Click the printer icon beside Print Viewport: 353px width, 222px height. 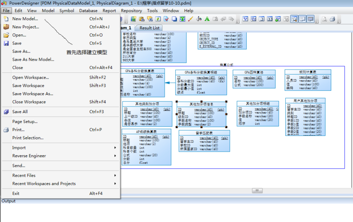tap(6, 130)
